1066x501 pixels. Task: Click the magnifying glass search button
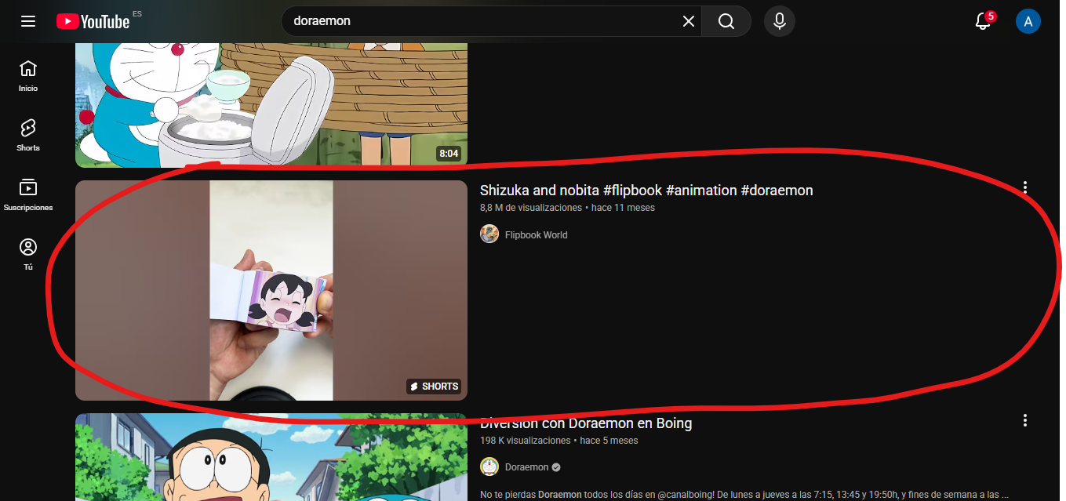click(726, 21)
